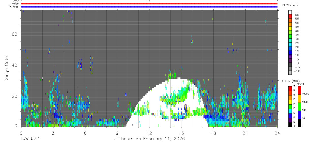Click x-axis tick label '9'
This screenshot has height=144, width=312.
(117, 133)
